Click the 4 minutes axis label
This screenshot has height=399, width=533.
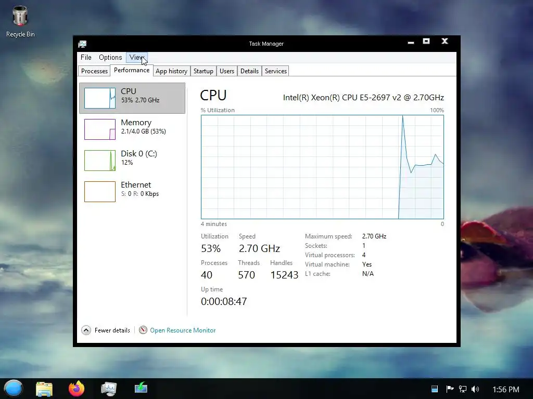[x=214, y=224]
